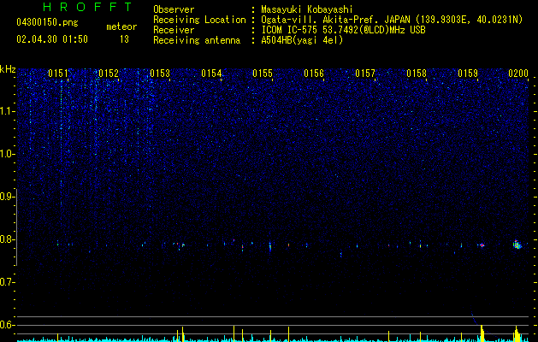Click the 0158 time marker
Image resolution: width=538 pixels, height=342 pixels.
pyautogui.click(x=417, y=74)
